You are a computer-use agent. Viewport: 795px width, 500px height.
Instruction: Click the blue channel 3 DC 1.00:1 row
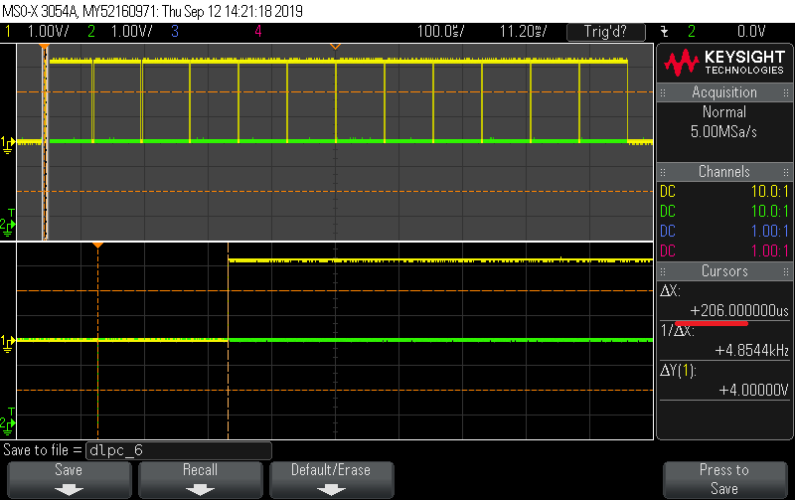click(x=724, y=232)
